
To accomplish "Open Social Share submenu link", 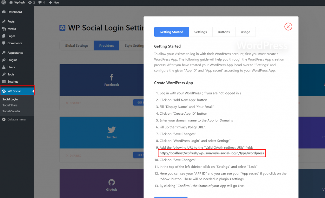I will 10,105.
